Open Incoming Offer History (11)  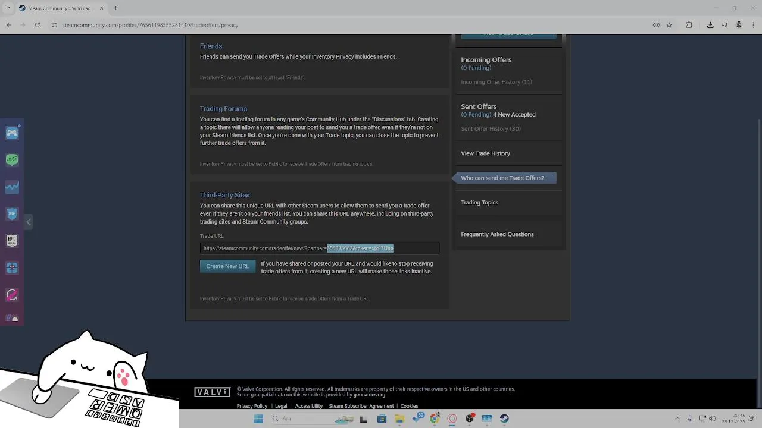click(x=496, y=82)
